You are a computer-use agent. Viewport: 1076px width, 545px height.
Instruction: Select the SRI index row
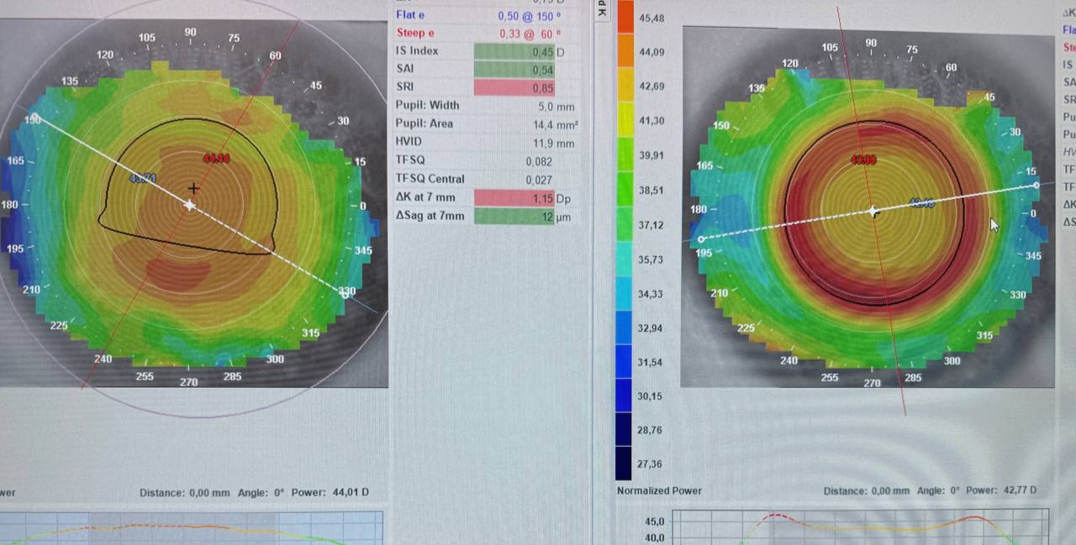pyautogui.click(x=486, y=87)
